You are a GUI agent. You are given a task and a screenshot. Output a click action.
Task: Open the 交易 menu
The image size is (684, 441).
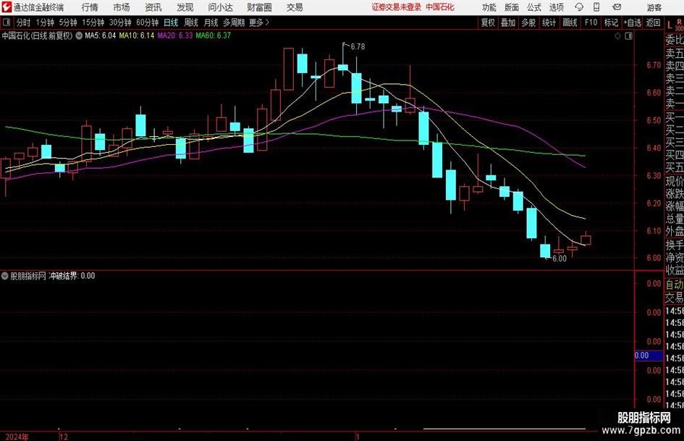(295, 7)
